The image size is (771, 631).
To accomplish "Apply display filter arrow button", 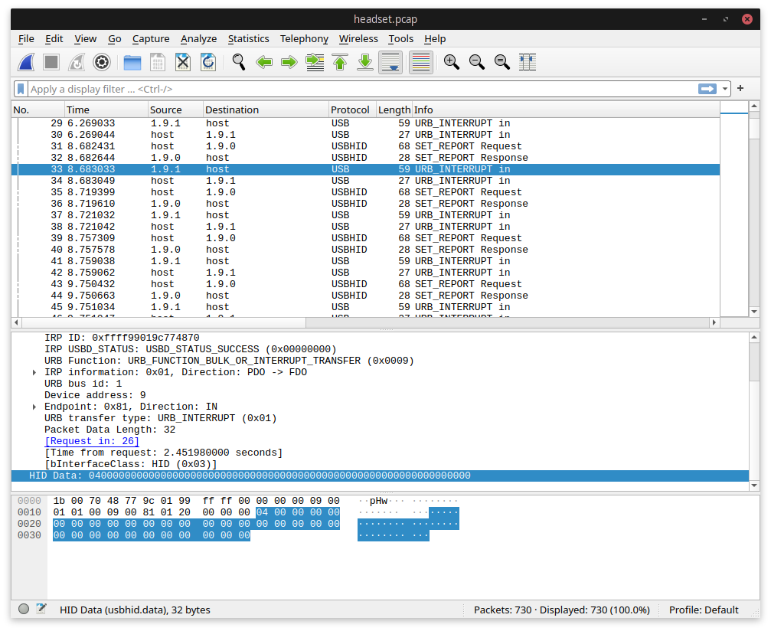I will click(x=707, y=89).
